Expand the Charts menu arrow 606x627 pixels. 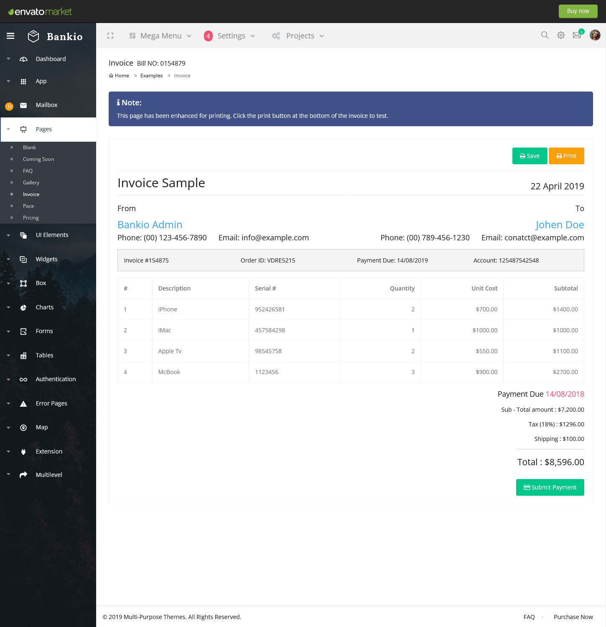coord(8,308)
